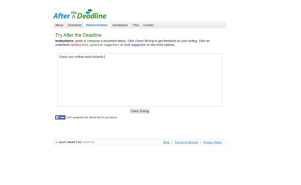Open the About tab
301x185 pixels.
pyautogui.click(x=59, y=25)
